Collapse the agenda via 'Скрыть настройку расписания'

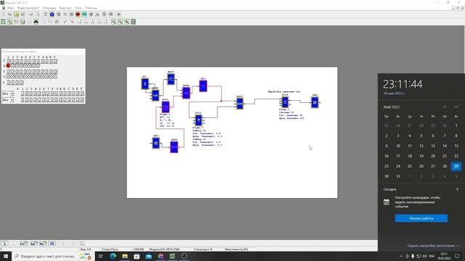click(x=433, y=246)
